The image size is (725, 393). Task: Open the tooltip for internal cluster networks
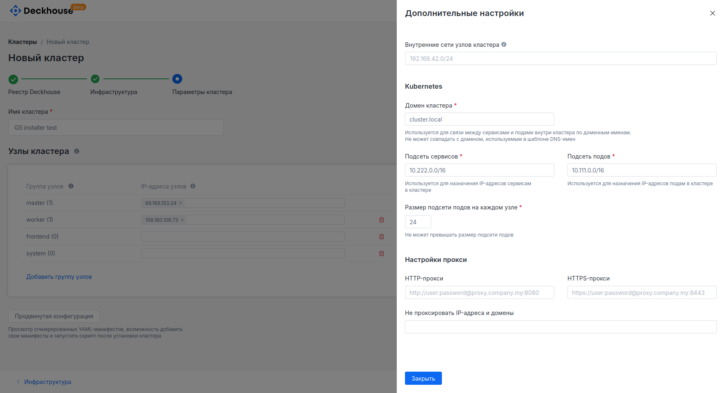504,44
